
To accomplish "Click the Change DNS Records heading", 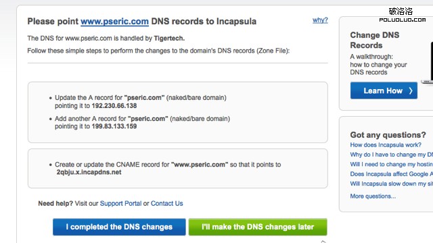I will coord(374,40).
